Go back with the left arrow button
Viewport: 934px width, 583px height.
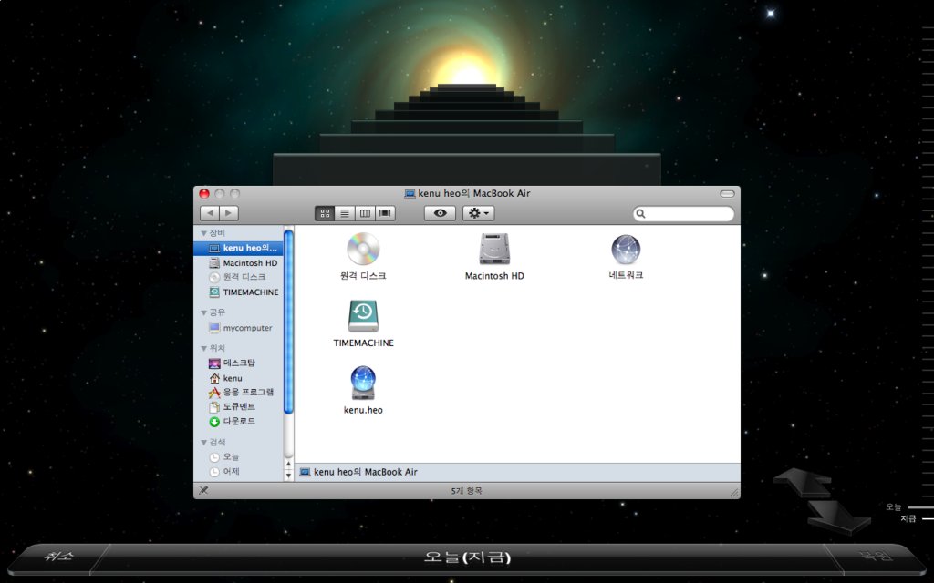[x=209, y=213]
